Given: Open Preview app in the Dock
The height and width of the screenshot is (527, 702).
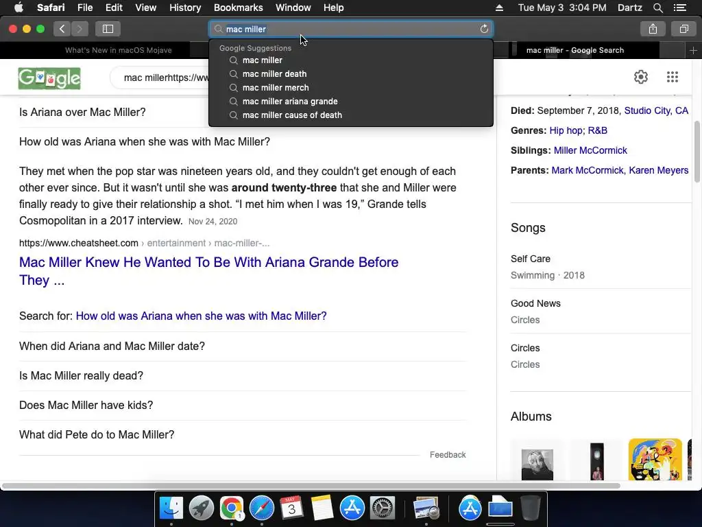Looking at the screenshot, I should click(x=426, y=508).
